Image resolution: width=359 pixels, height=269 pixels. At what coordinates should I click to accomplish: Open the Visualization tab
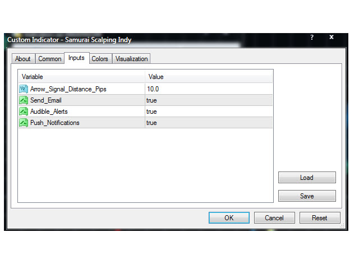131,59
